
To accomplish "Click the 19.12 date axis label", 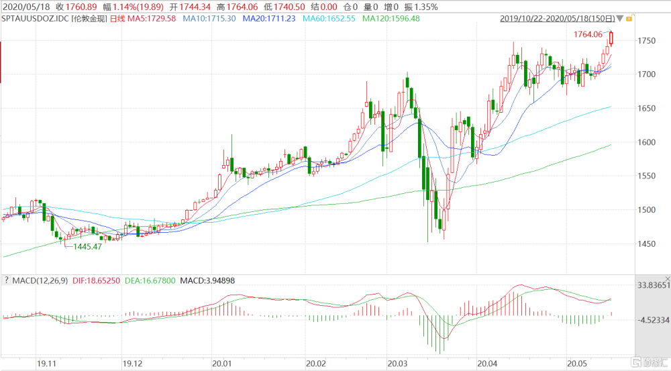I will pos(132,364).
